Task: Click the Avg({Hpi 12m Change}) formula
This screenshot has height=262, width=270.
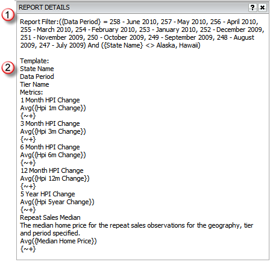Action: [55, 178]
